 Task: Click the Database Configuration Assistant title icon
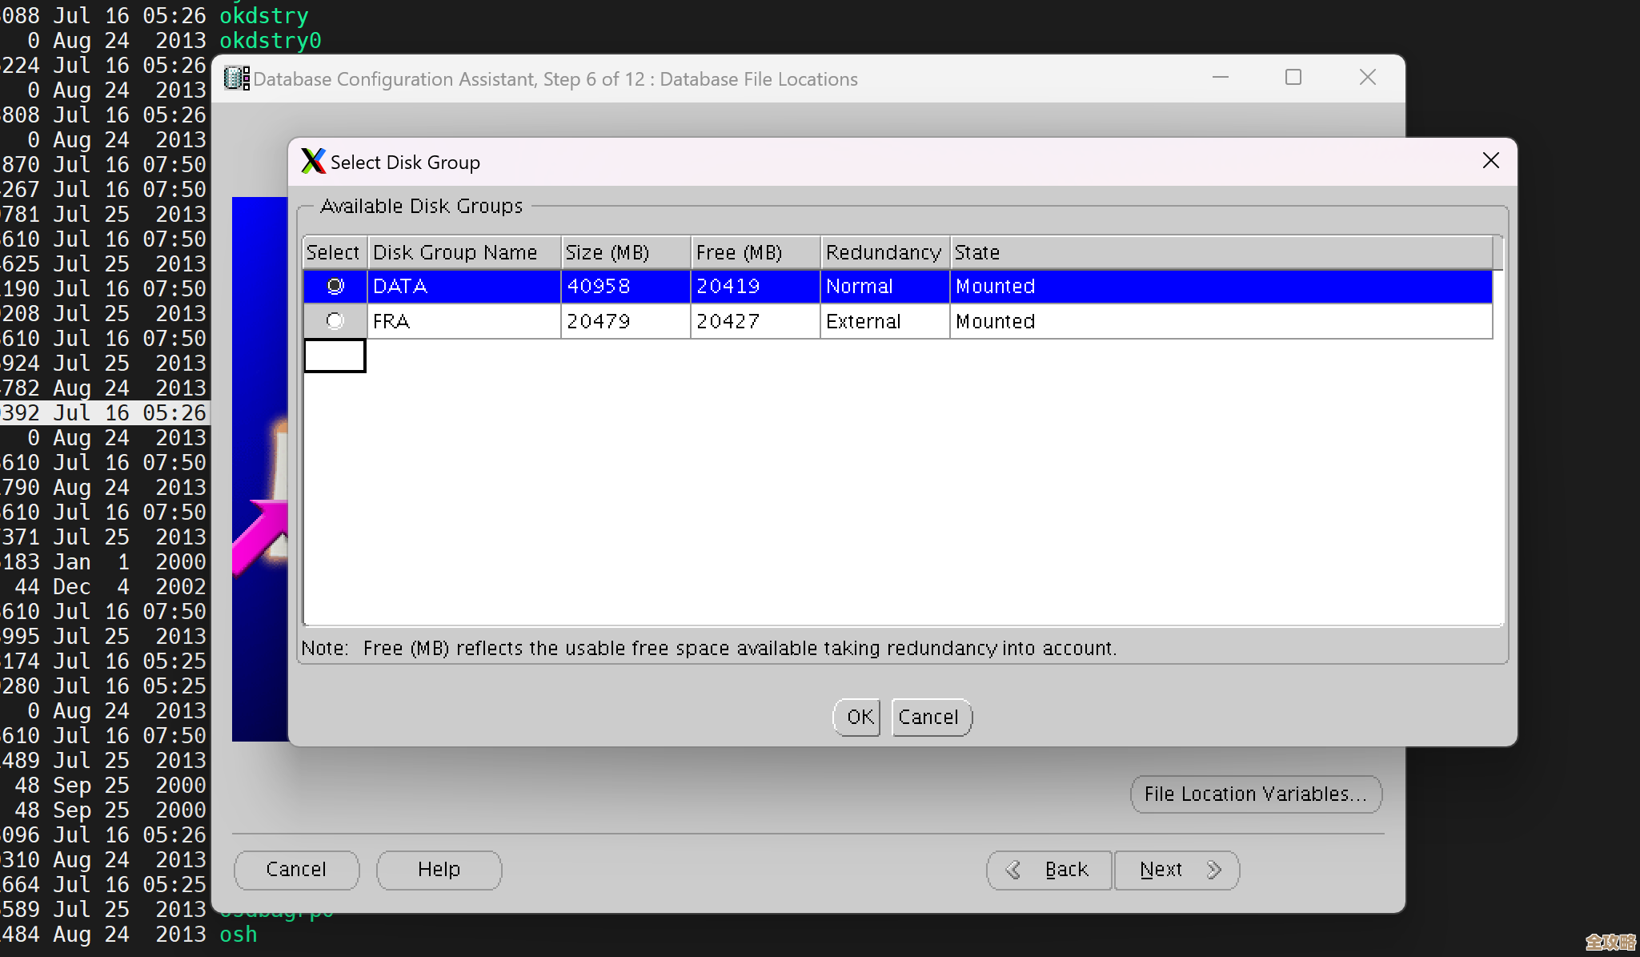pyautogui.click(x=236, y=78)
